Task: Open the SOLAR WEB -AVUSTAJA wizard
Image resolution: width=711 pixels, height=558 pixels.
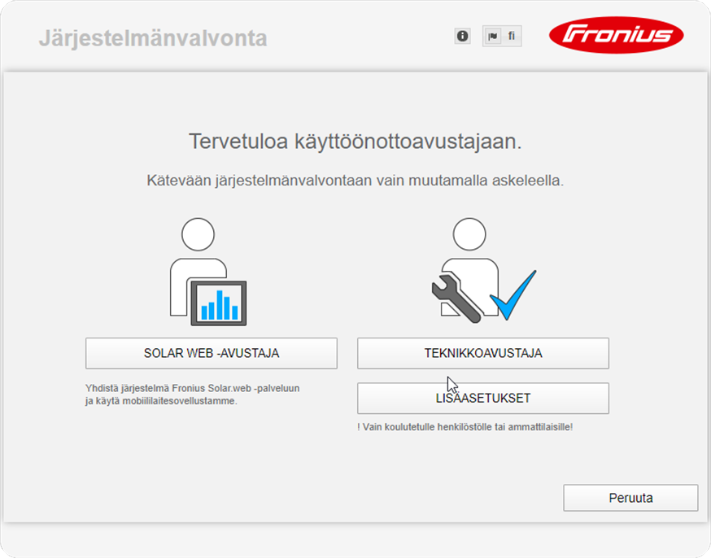Action: [211, 353]
